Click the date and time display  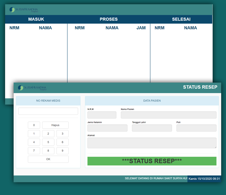click(x=204, y=179)
